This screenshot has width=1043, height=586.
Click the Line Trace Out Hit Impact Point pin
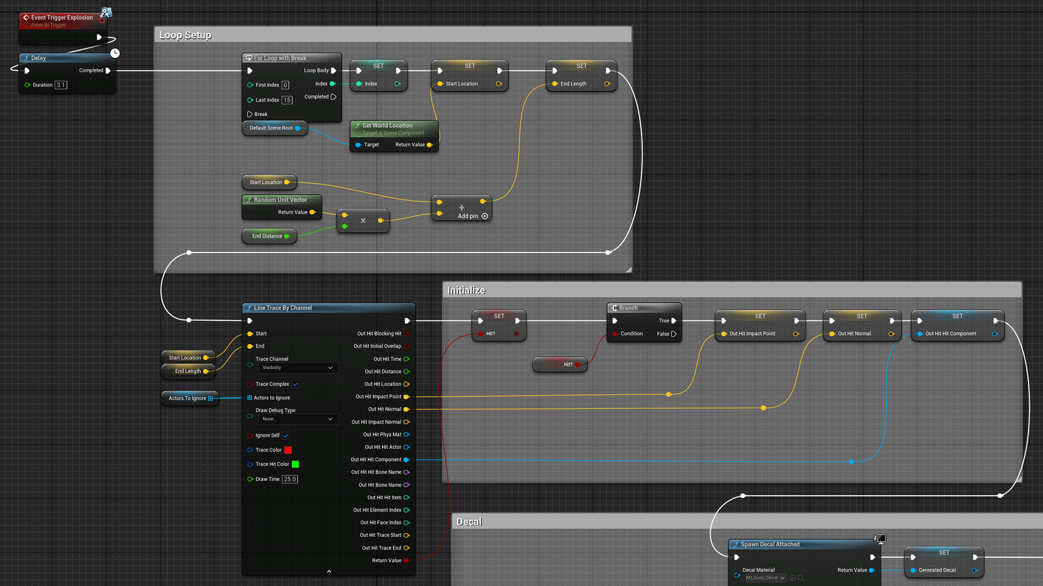click(x=406, y=397)
